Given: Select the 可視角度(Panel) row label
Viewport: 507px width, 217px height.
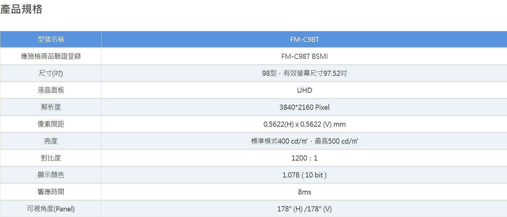Looking at the screenshot, I should pos(51,209).
